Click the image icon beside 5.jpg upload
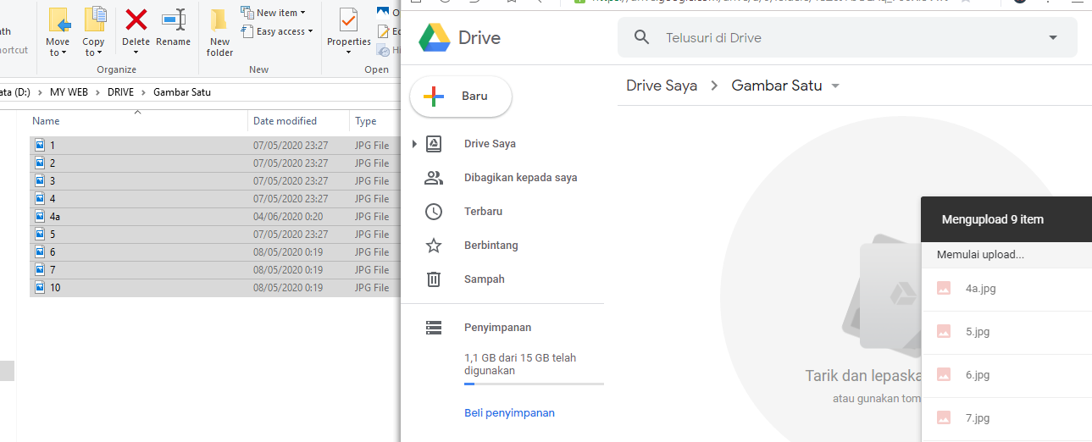Image resolution: width=1092 pixels, height=442 pixels. coord(944,332)
